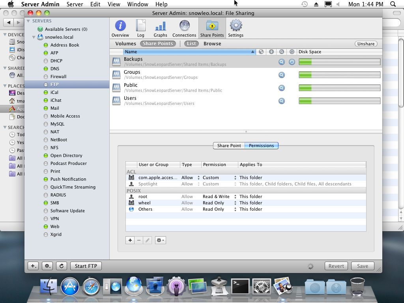Open Safari from the Dock

point(91,286)
